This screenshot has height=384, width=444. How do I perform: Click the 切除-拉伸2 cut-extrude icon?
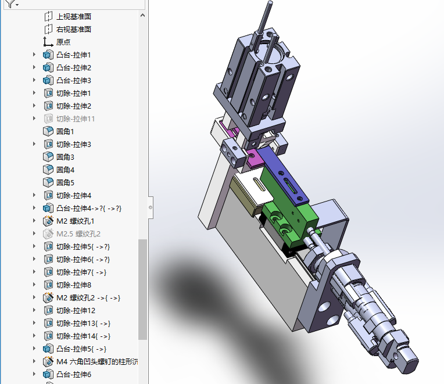tap(48, 106)
